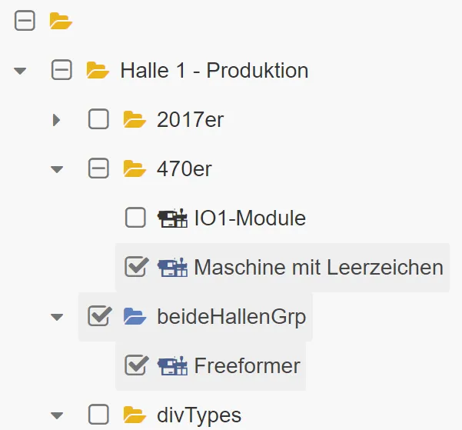The image size is (462, 430).
Task: Expand the 2017er tree node arrow
Action: pos(56,120)
